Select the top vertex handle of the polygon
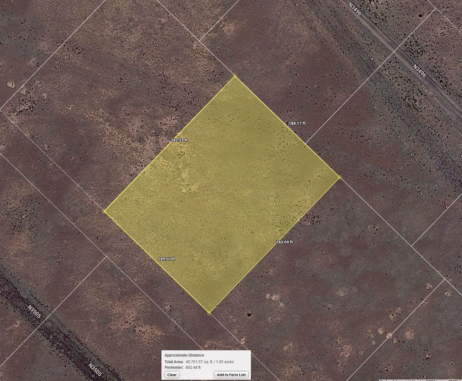 tap(235, 76)
